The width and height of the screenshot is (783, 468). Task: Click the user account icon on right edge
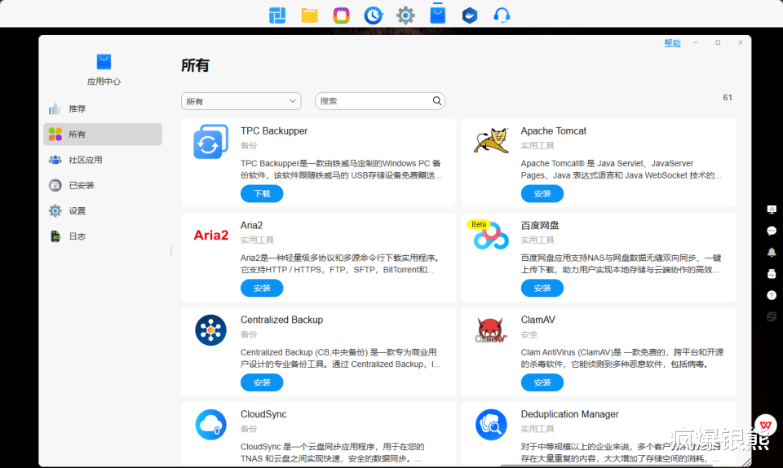click(772, 274)
